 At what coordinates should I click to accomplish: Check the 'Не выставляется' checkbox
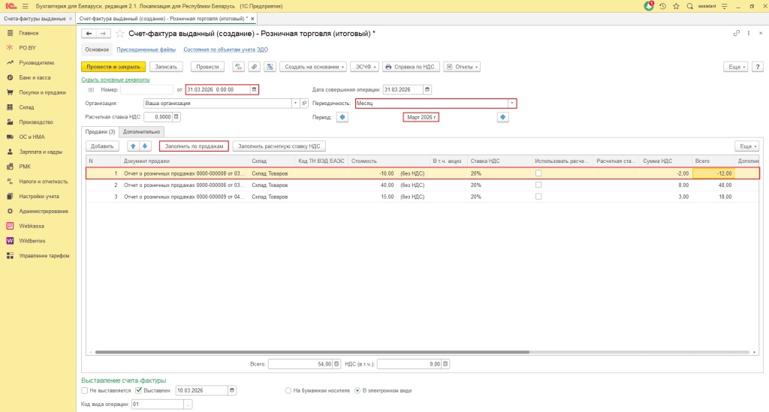[85, 390]
